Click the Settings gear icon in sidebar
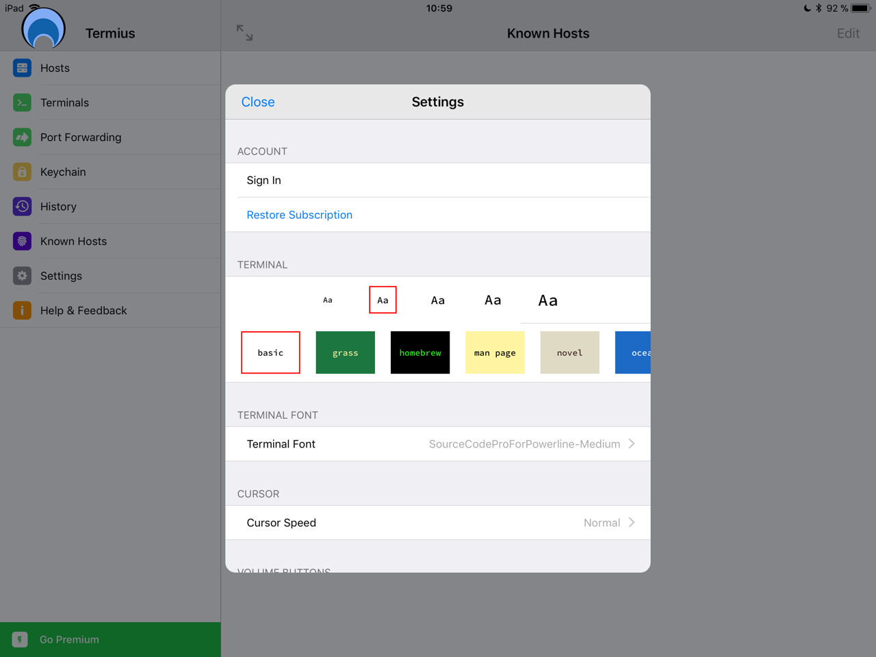 point(22,276)
